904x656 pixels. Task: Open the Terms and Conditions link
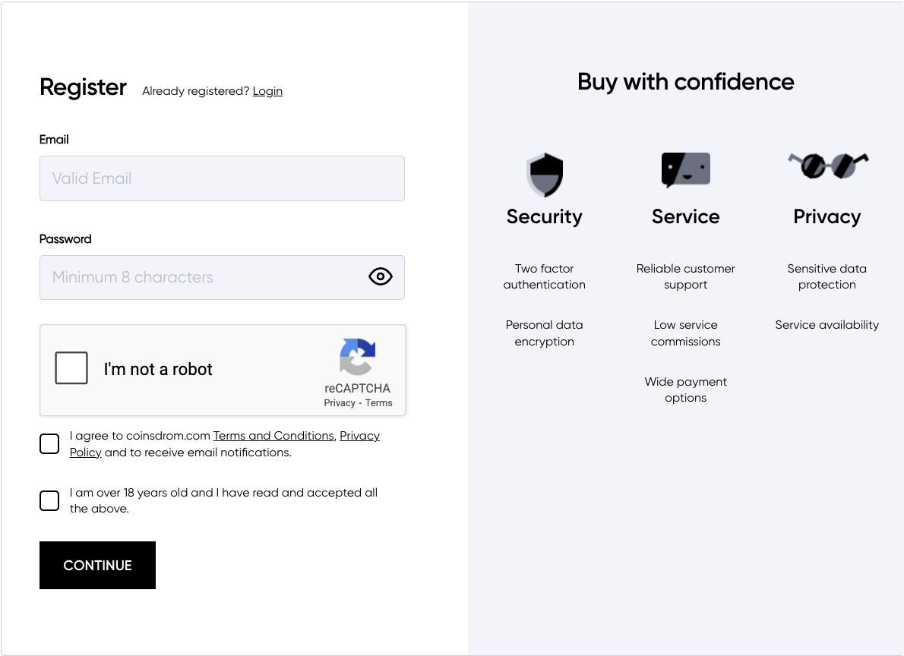[x=273, y=436]
